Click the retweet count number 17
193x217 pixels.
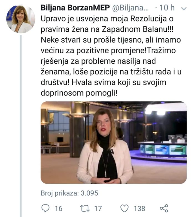pos(98,208)
